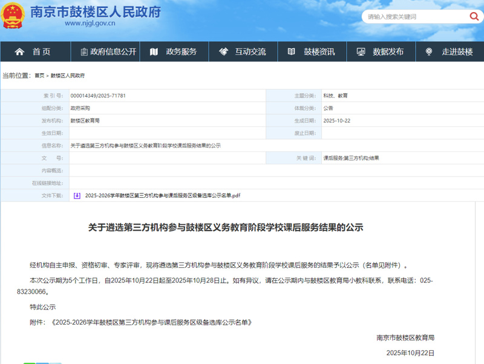Click the news icon beside 鼓楼资讯
The image size is (484, 364).
(x=291, y=51)
